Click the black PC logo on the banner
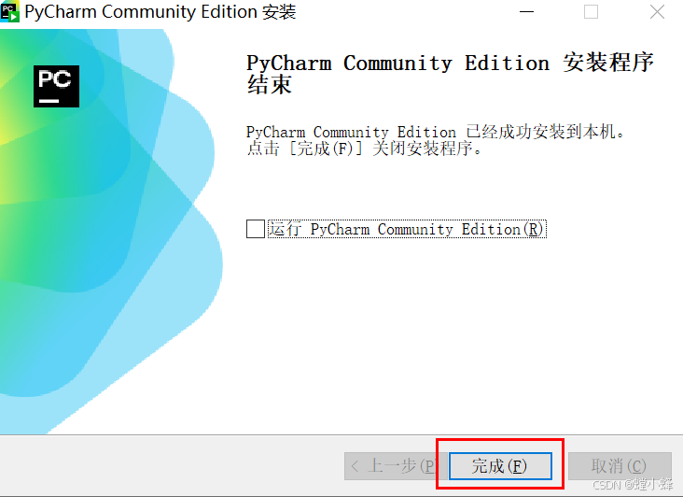The image size is (683, 497). (x=57, y=86)
